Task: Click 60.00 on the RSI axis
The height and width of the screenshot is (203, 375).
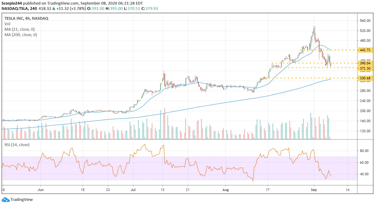Action: (364, 163)
